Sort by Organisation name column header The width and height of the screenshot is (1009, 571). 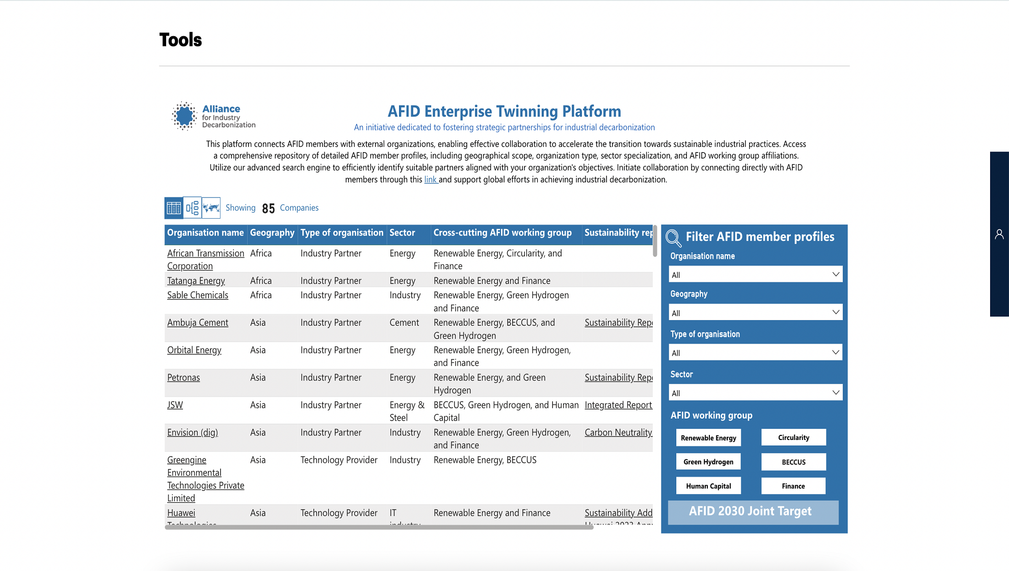(x=205, y=233)
